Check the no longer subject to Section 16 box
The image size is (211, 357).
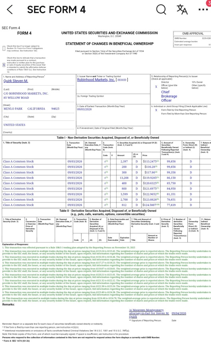(x=4, y=48)
